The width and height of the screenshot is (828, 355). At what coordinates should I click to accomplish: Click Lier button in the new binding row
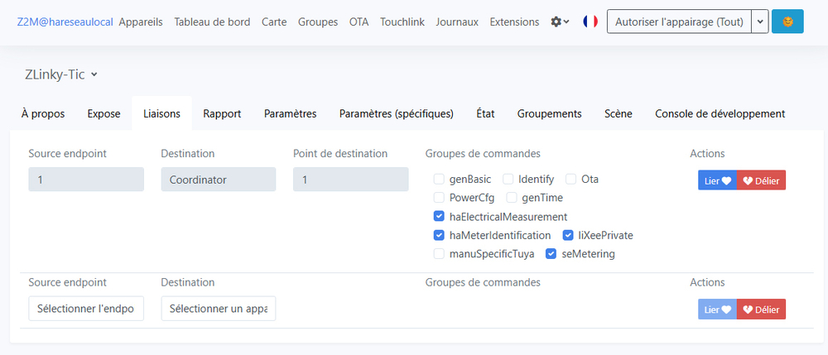pyautogui.click(x=717, y=309)
